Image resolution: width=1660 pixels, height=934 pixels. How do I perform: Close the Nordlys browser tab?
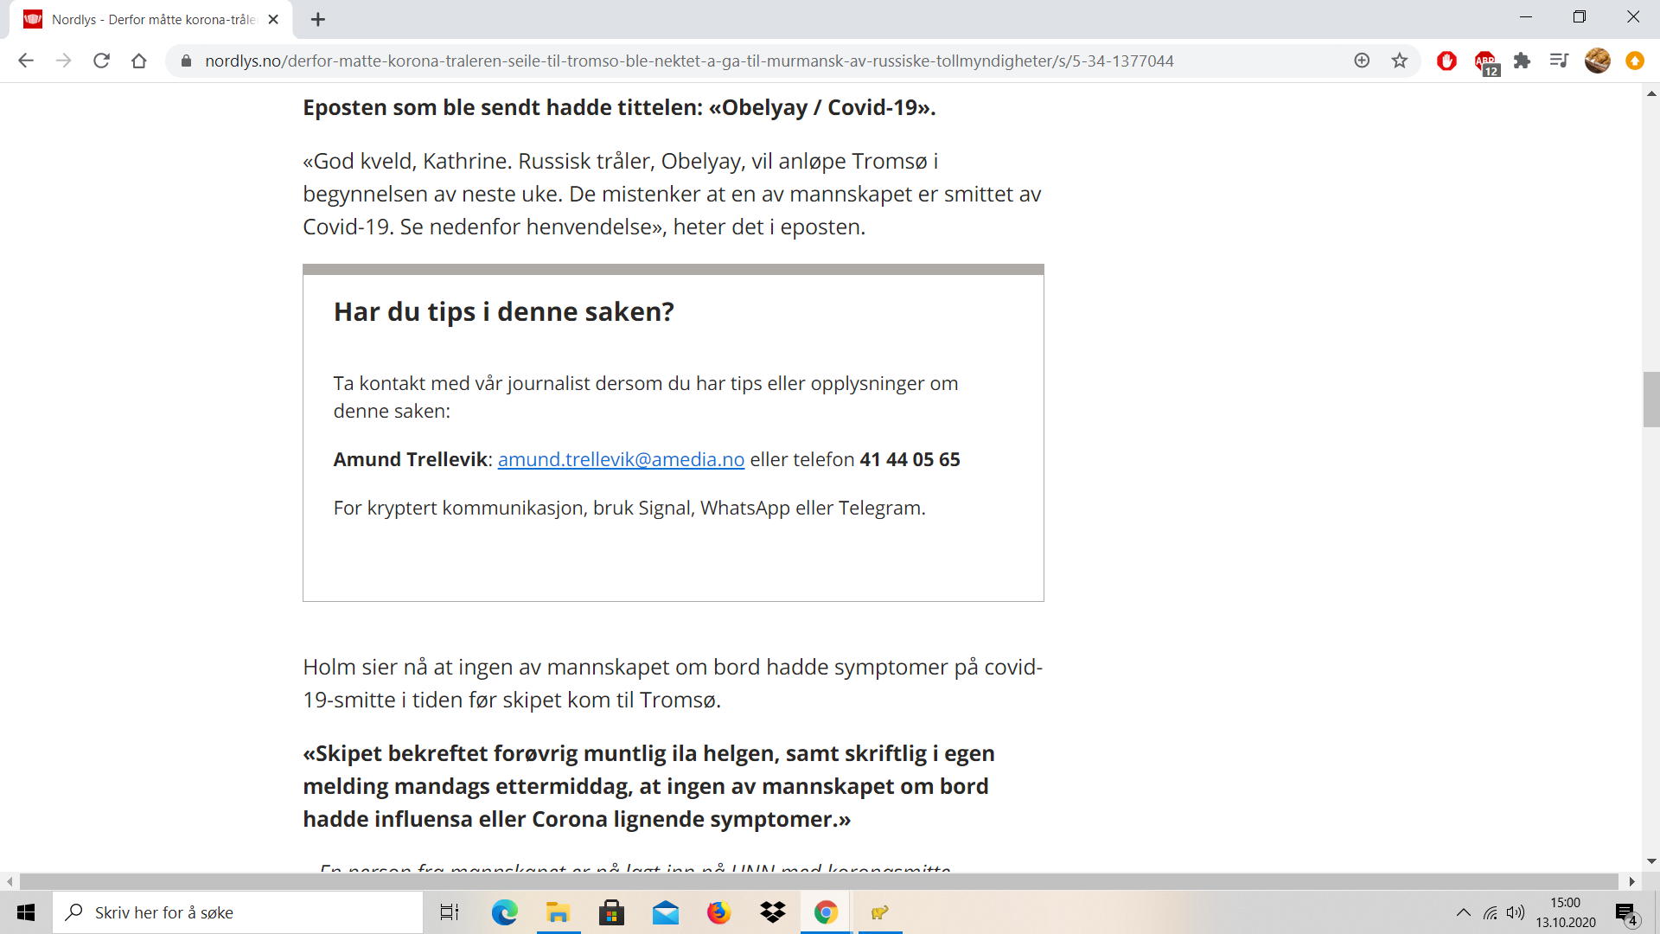click(273, 19)
